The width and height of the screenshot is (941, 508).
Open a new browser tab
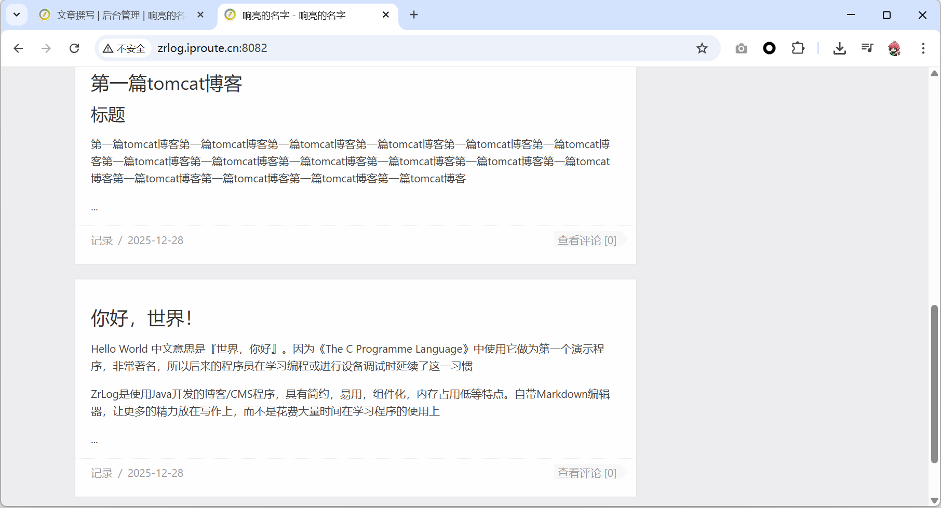coord(414,15)
